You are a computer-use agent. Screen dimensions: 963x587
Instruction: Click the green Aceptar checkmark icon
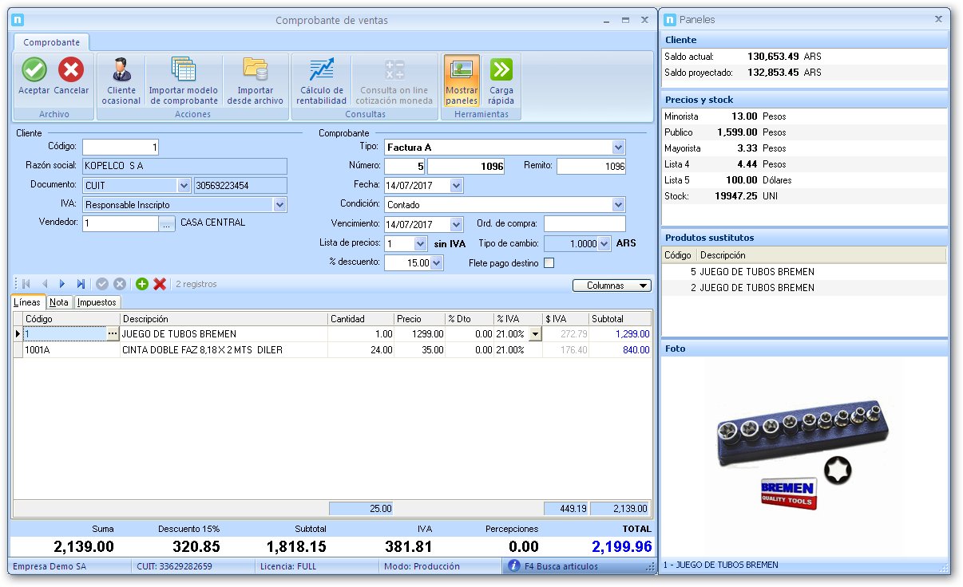pos(34,70)
